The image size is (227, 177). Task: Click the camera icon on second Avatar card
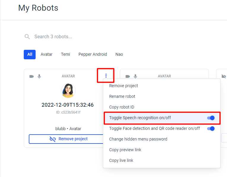click(128, 76)
